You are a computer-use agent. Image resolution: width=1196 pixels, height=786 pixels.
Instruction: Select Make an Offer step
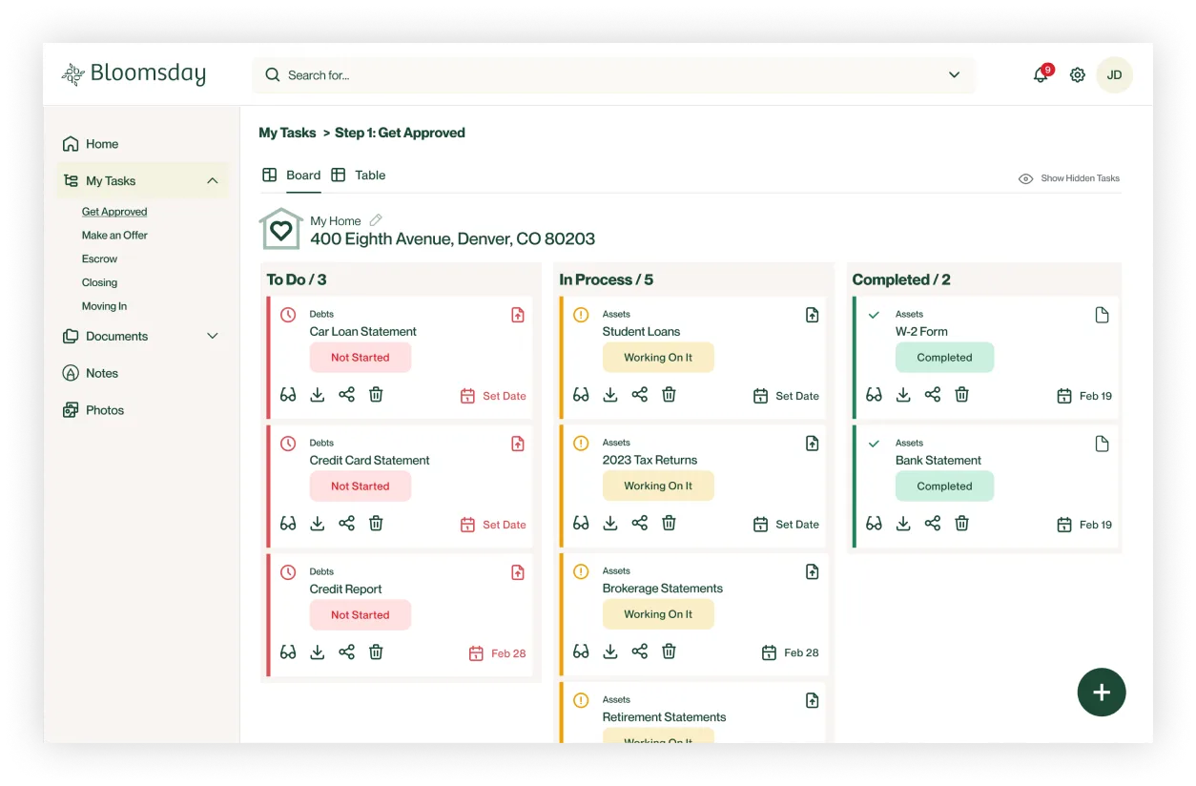pyautogui.click(x=114, y=236)
